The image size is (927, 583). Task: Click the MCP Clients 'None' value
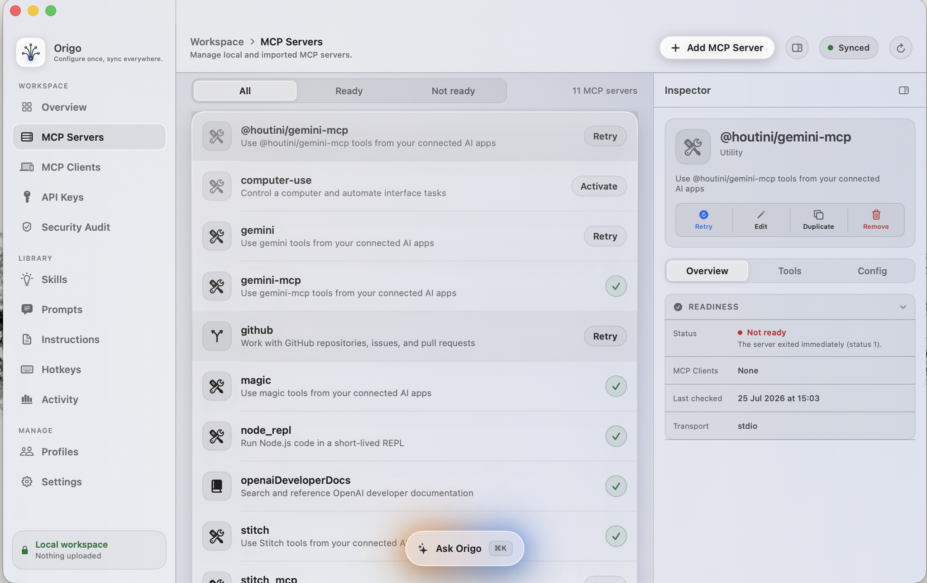click(748, 370)
